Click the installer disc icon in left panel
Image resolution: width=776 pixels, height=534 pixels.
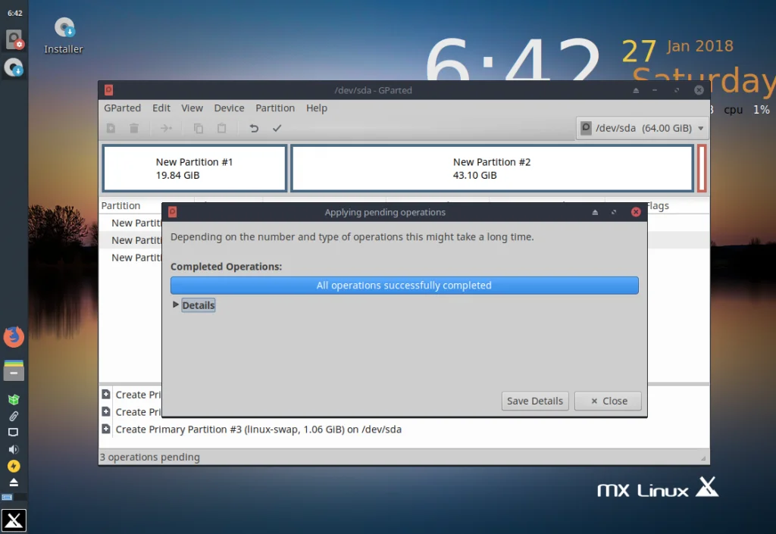click(x=14, y=67)
